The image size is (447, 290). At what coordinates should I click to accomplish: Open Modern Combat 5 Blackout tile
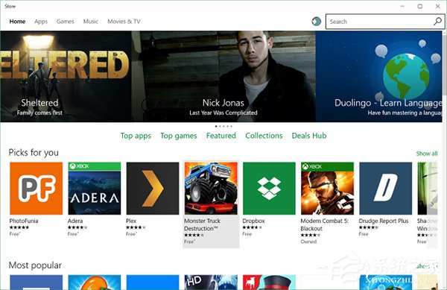pos(327,188)
